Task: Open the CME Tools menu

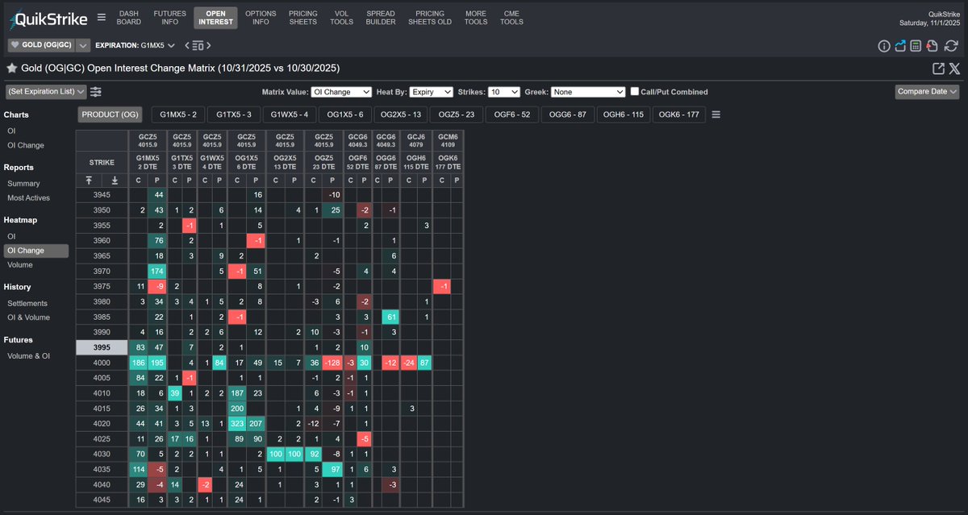Action: [511, 18]
